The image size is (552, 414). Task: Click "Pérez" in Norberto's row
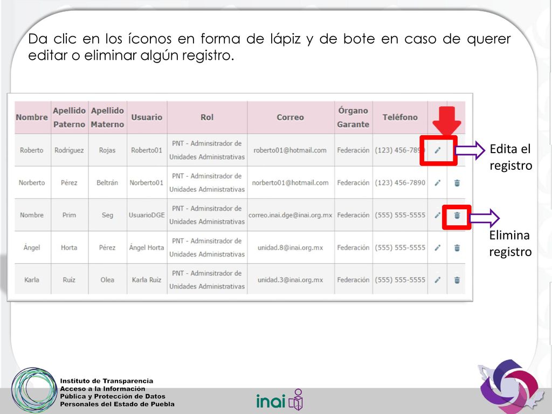point(69,183)
